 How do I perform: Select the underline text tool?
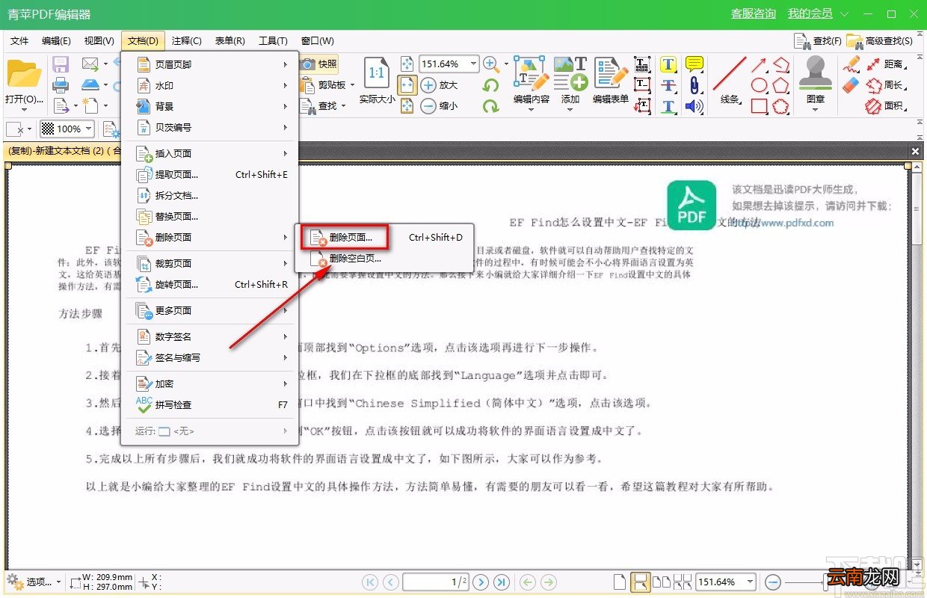(x=668, y=106)
